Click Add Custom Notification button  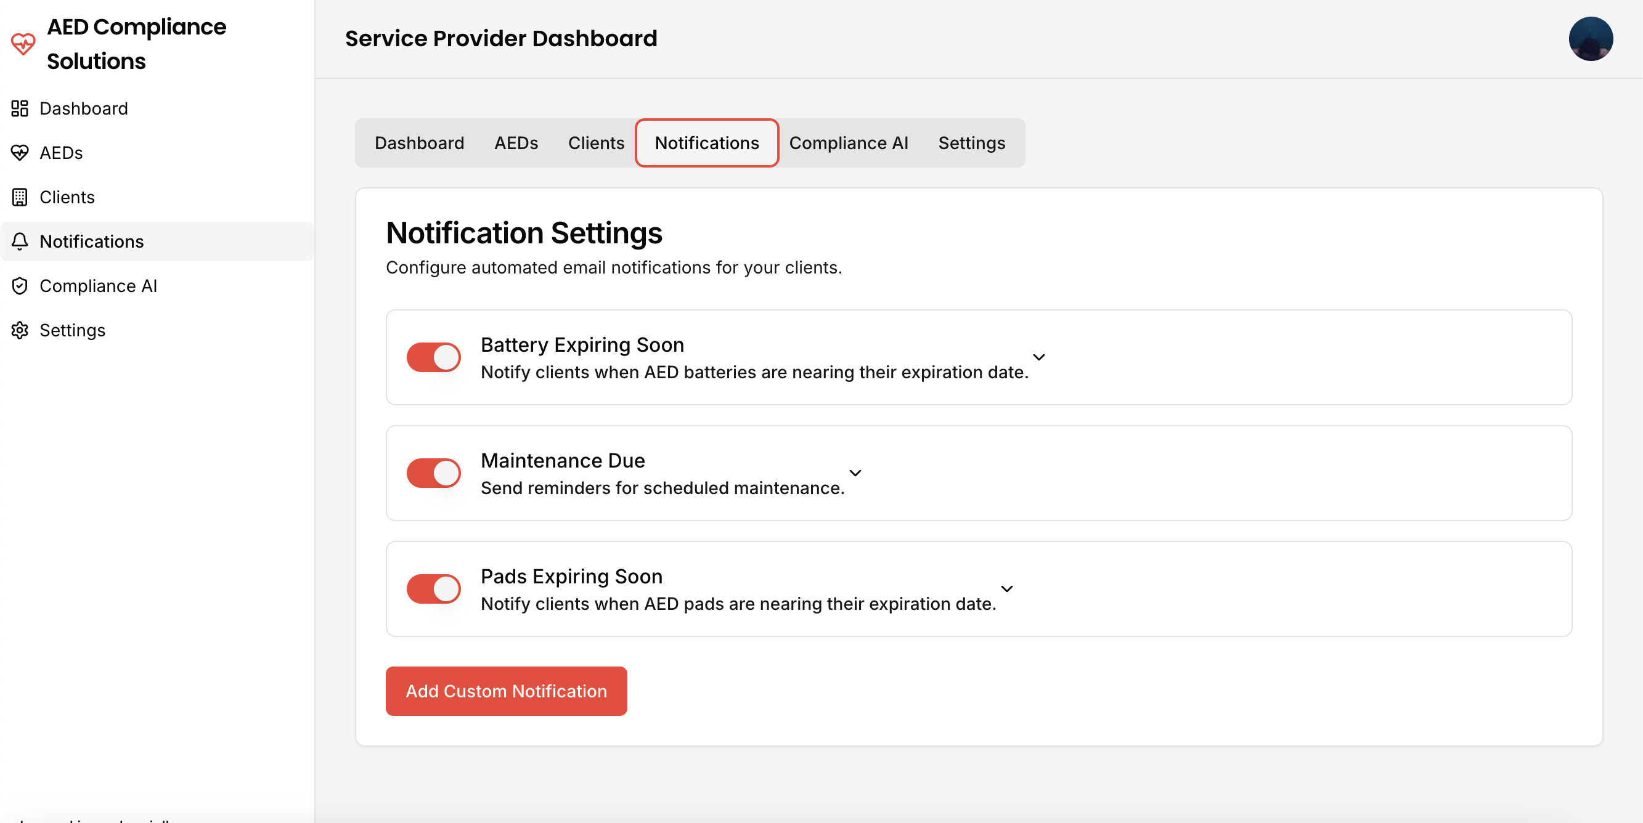click(x=506, y=691)
